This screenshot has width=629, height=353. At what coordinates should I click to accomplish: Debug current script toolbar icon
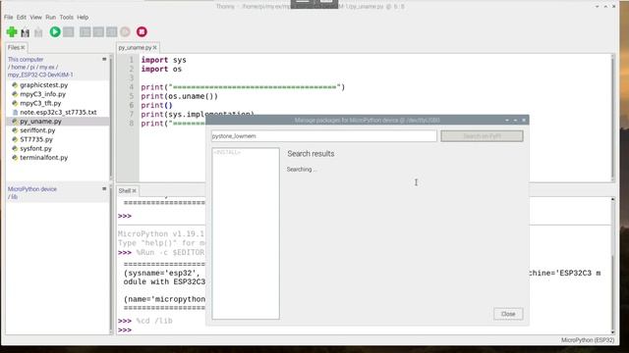[x=69, y=32]
